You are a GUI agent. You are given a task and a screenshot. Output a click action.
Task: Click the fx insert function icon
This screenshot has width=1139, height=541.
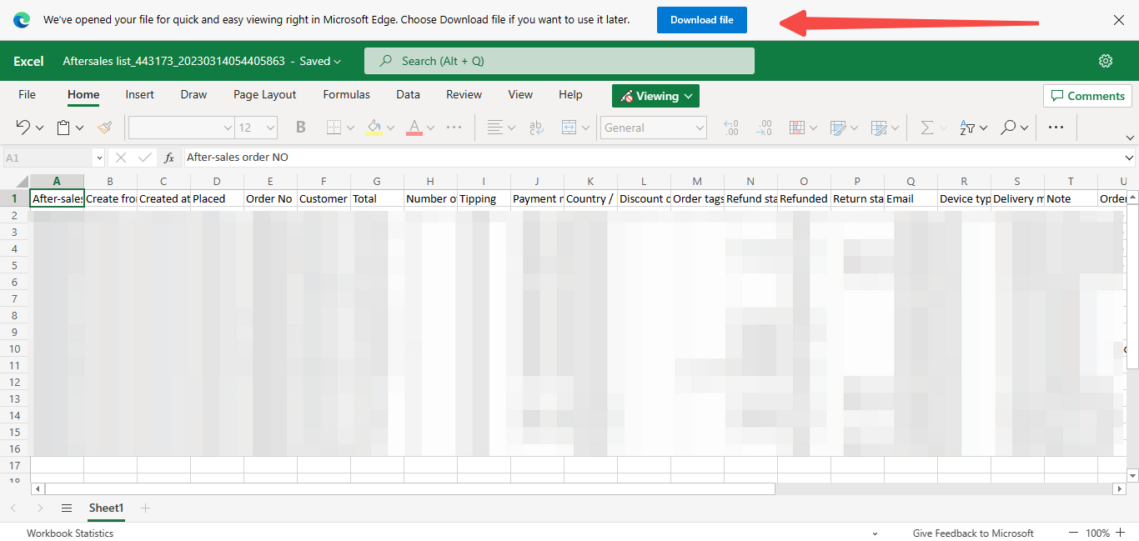[169, 157]
